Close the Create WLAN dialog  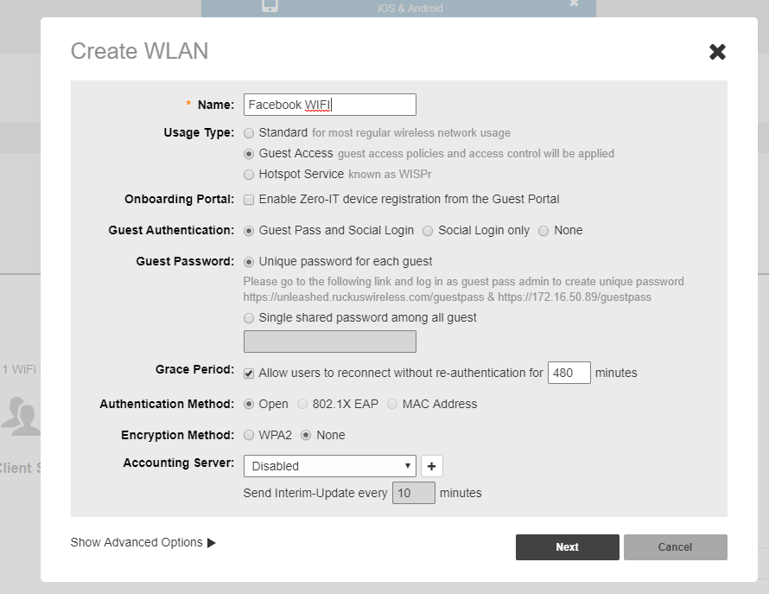tap(717, 52)
